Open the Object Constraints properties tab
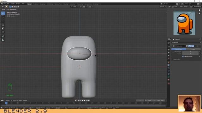The height and width of the screenshot is (113, 202). pos(169,74)
